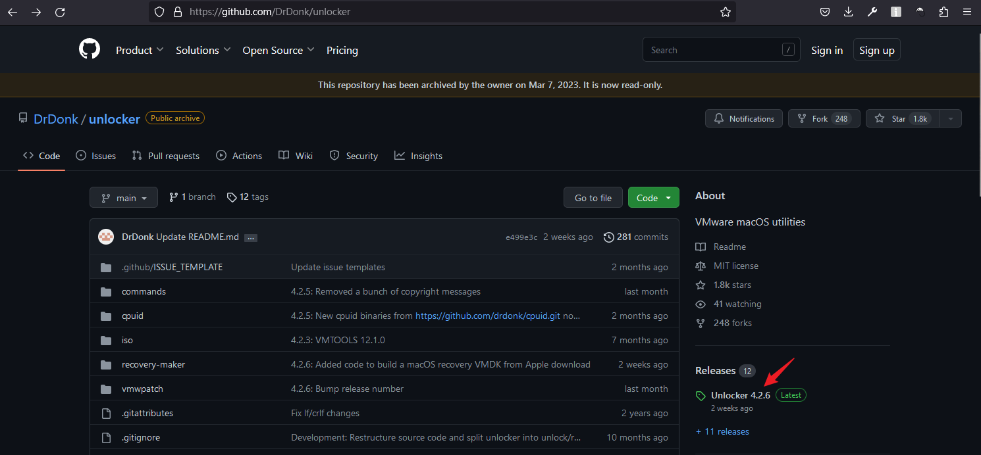Open Firefox downloads arrow icon

point(848,12)
